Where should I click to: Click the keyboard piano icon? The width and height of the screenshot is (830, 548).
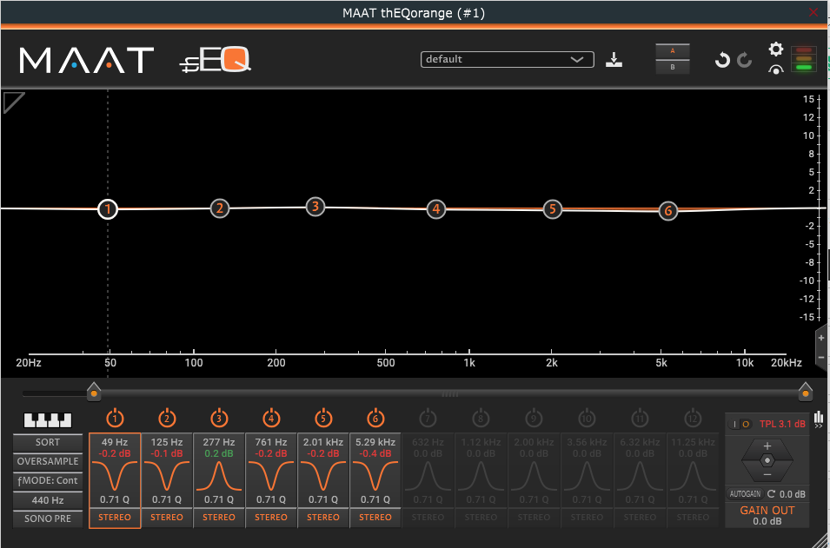point(48,420)
